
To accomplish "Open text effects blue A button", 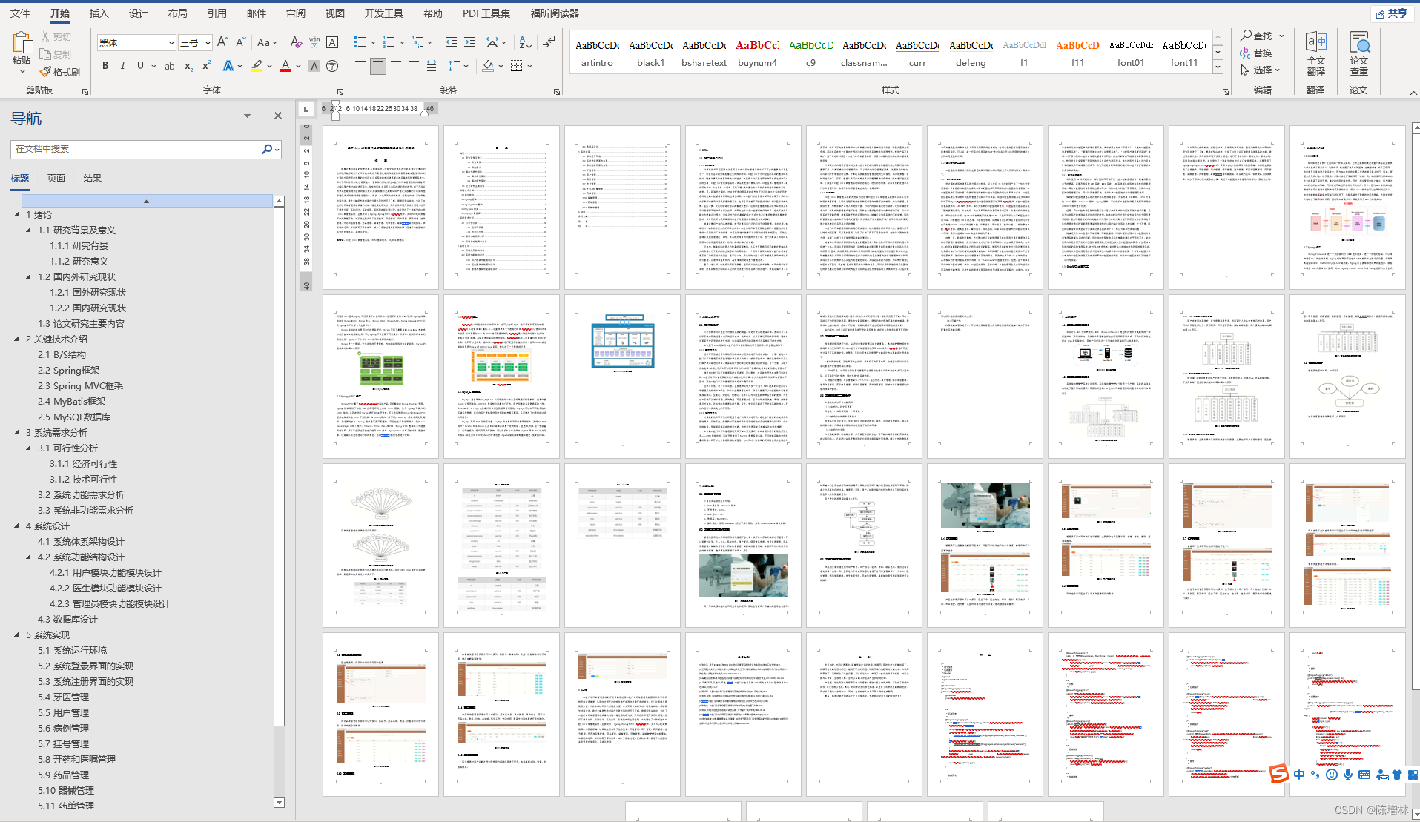I will pos(228,66).
